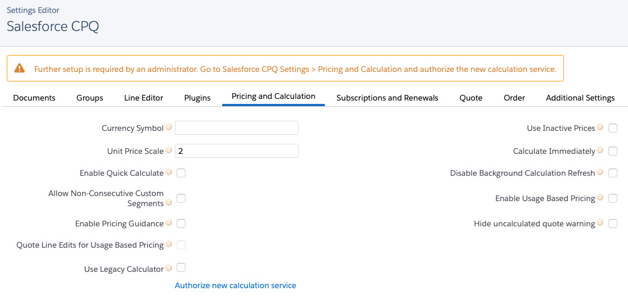Viewport: 628px width, 296px height.
Task: Click the help icon beside Enable Pricing Guidance
Action: (169, 223)
